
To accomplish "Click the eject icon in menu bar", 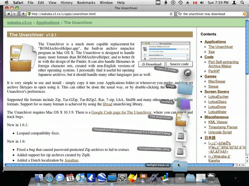I will click(x=188, y=3).
